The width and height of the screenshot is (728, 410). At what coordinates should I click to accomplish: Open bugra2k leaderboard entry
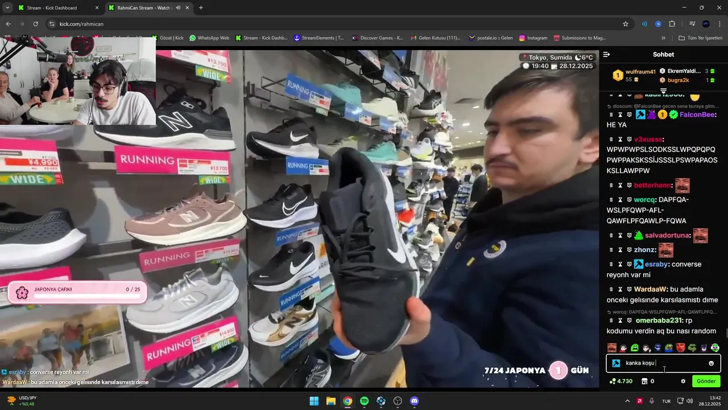(677, 80)
